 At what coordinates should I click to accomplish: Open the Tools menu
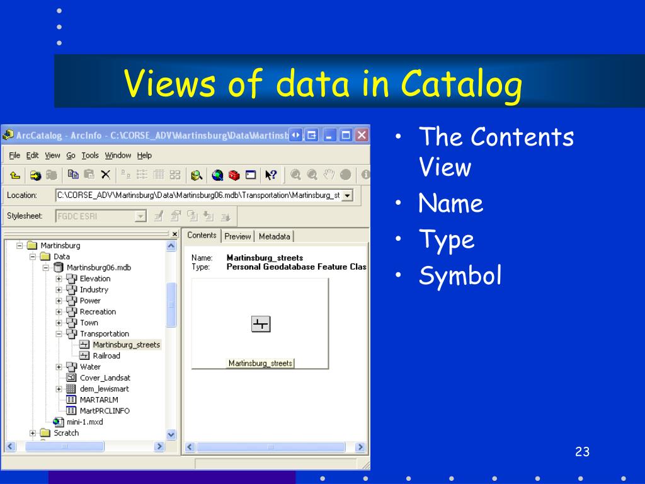click(89, 155)
